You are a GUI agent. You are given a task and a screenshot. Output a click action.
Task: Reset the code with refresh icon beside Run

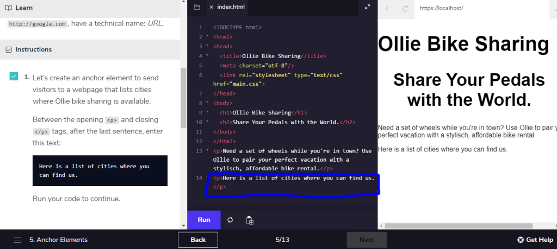(x=230, y=220)
